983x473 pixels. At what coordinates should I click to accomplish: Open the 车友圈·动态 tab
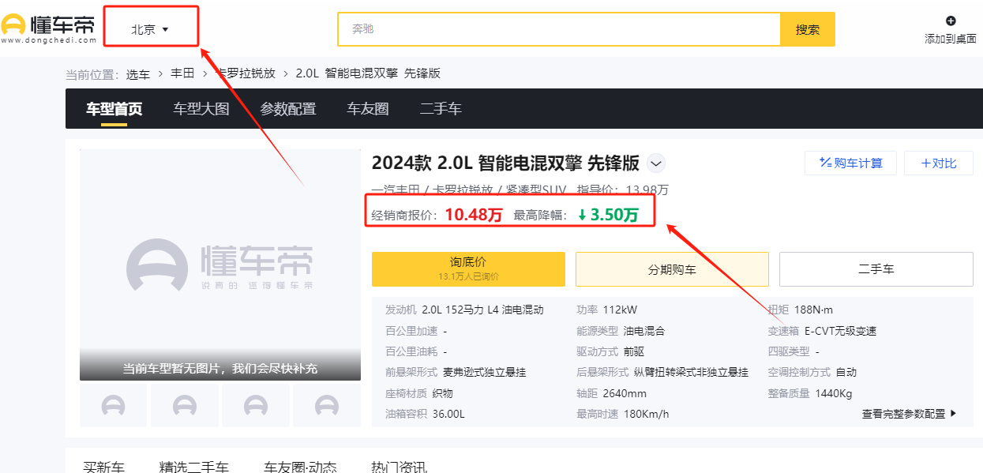[300, 466]
